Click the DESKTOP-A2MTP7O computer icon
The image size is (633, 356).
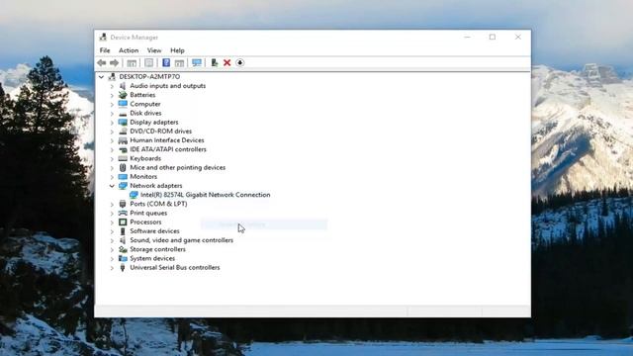112,77
